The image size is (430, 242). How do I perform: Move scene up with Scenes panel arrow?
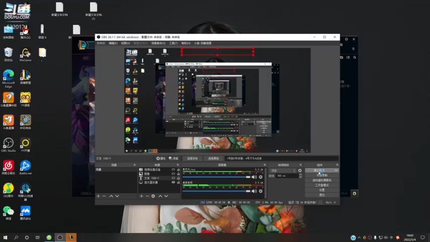[x=111, y=196]
